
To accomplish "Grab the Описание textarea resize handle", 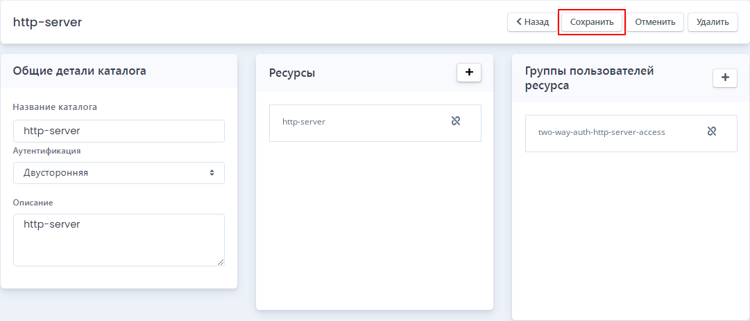I will pos(221,262).
